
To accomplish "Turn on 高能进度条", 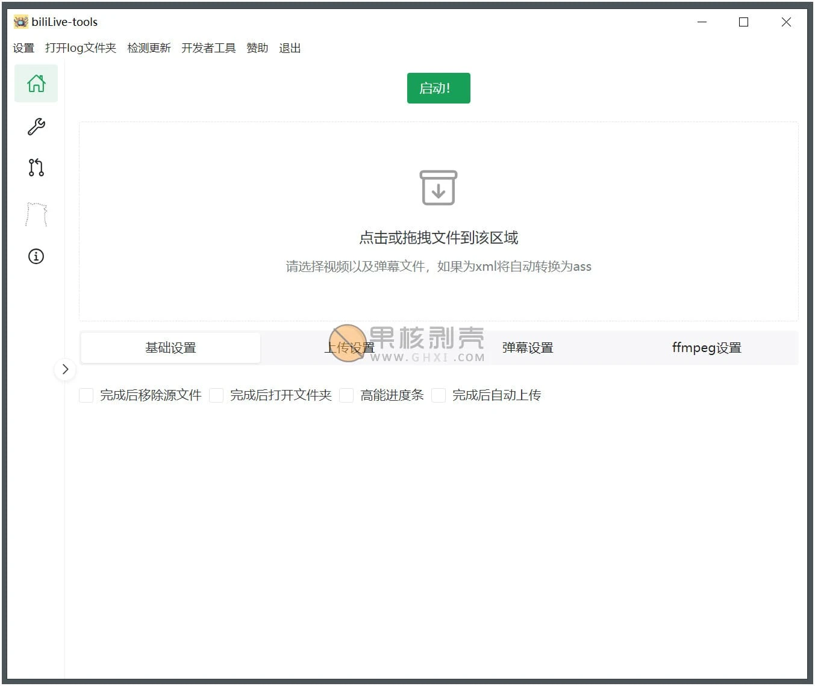I will point(346,395).
